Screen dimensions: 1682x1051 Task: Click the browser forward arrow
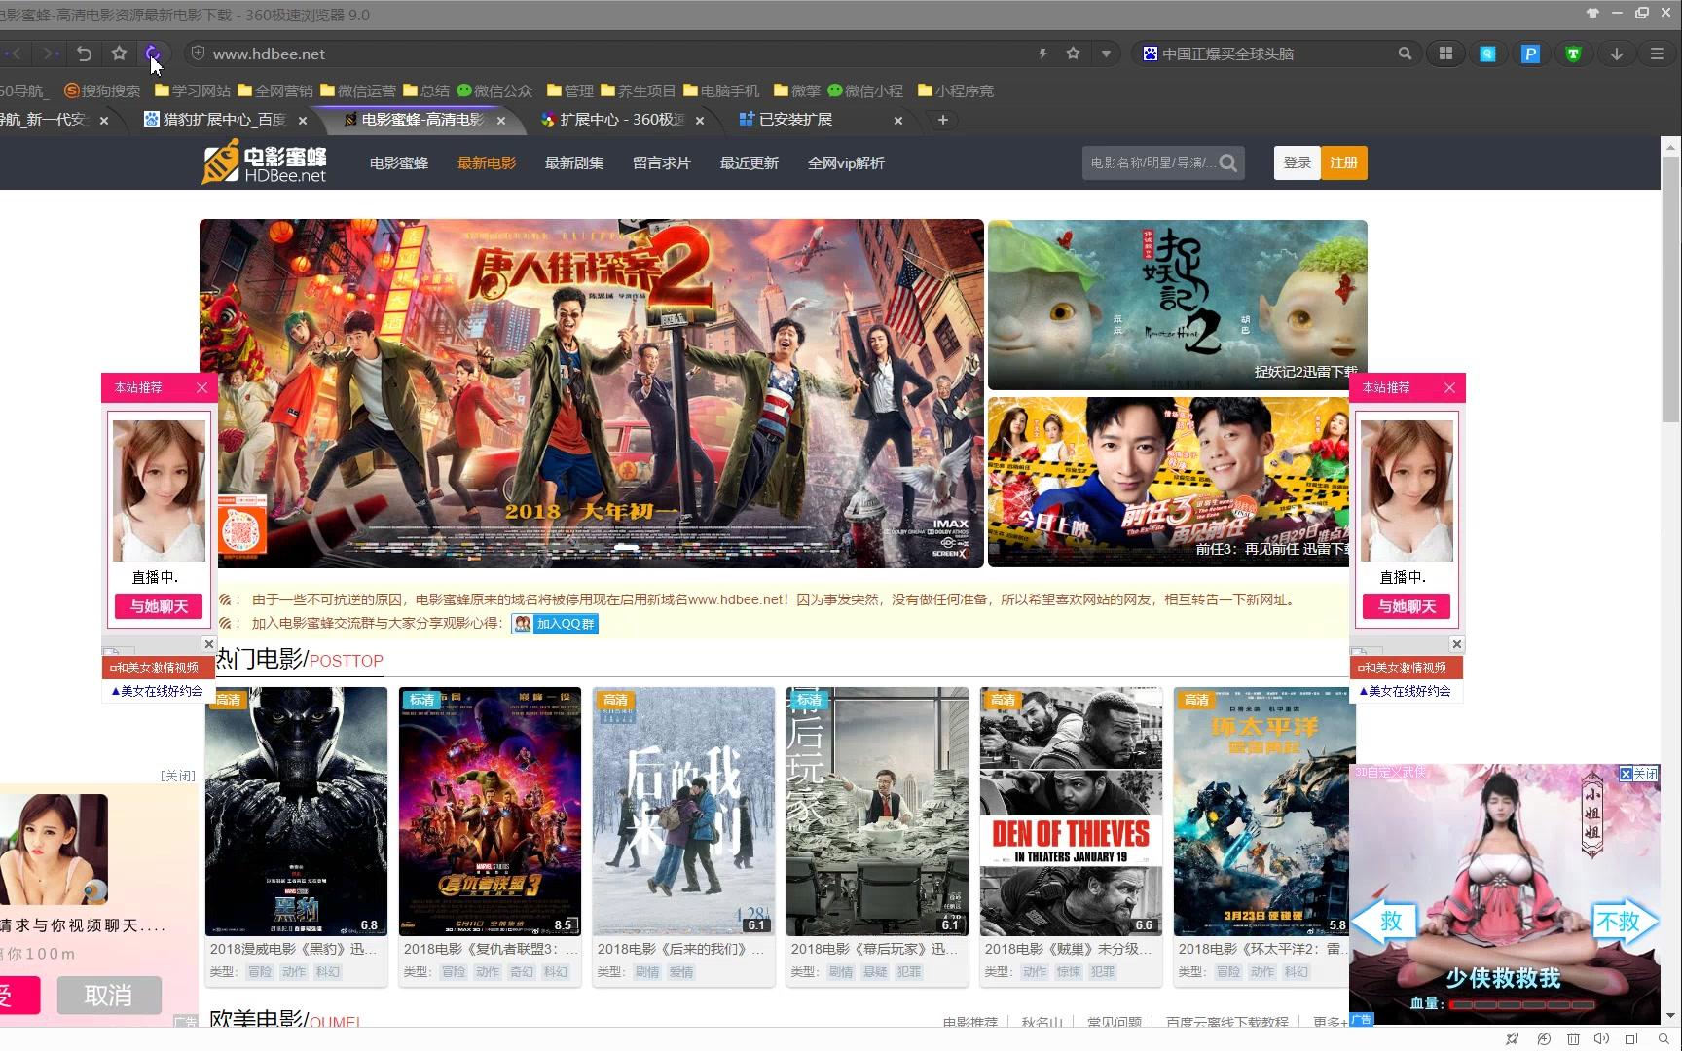(x=51, y=54)
